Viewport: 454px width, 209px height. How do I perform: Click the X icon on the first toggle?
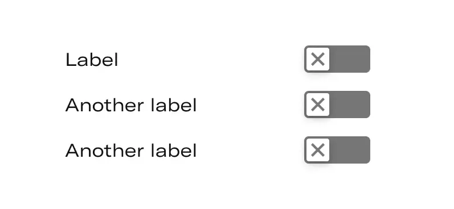point(318,59)
